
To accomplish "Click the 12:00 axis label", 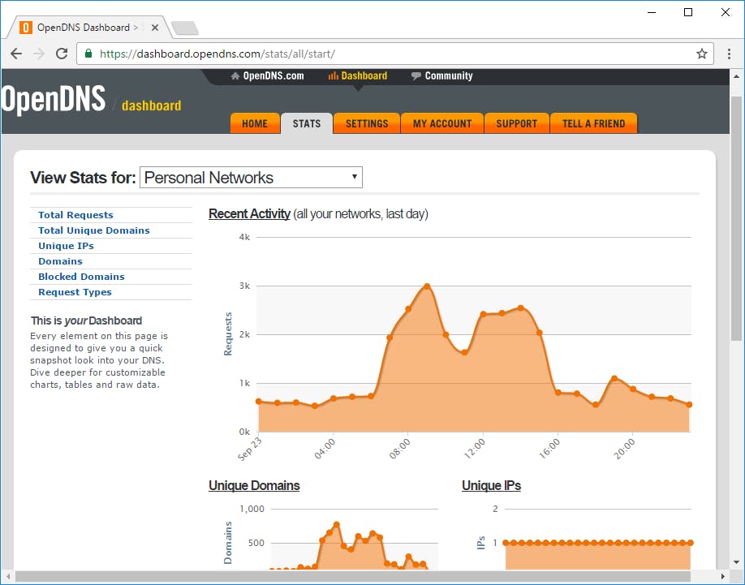I will pyautogui.click(x=475, y=449).
